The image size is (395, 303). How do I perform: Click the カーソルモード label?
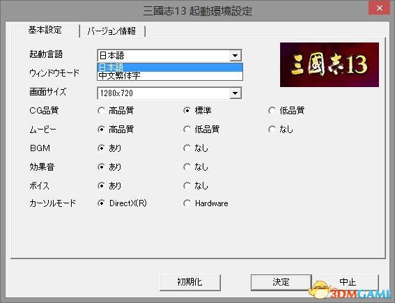[52, 203]
